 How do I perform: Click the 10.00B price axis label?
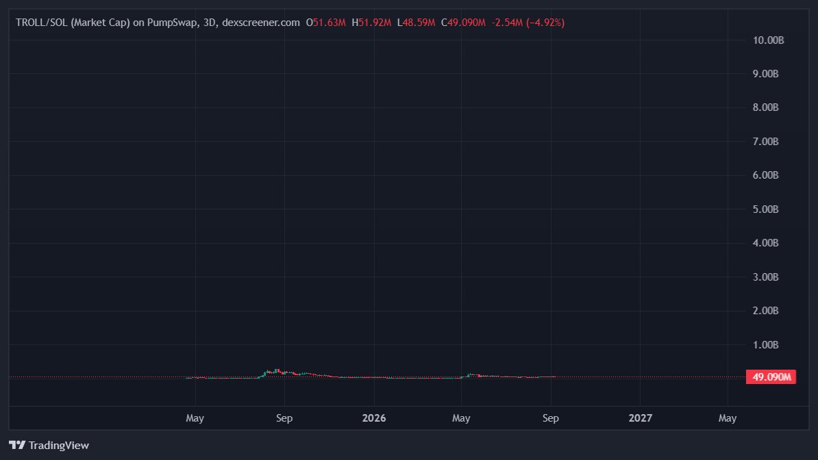point(768,40)
